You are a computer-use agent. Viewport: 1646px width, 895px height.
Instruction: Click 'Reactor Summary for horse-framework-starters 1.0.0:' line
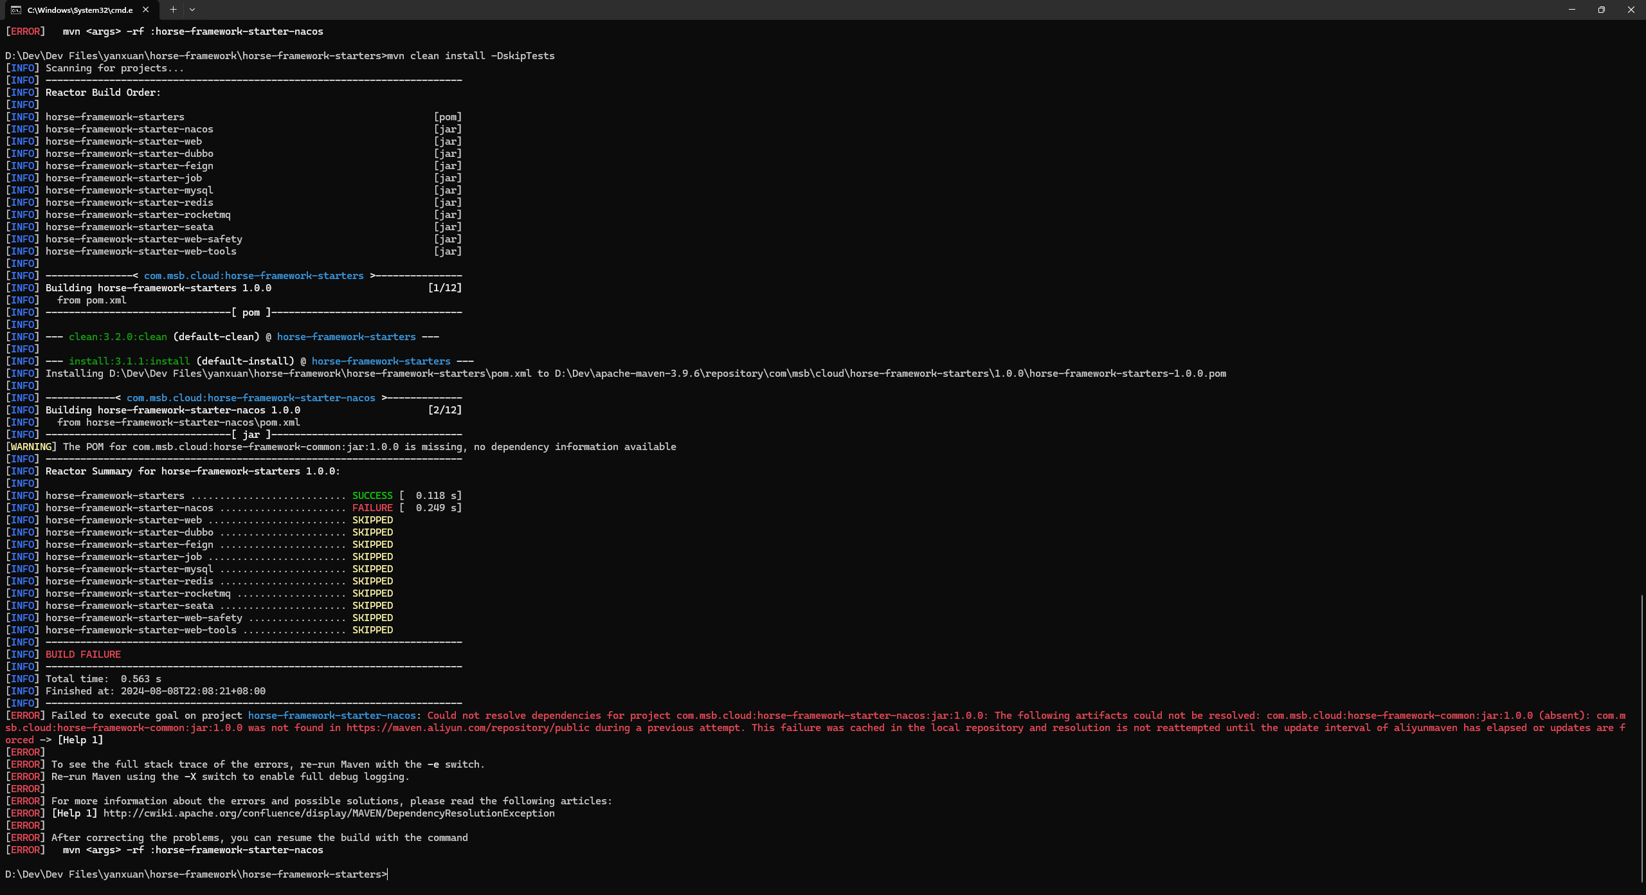pyautogui.click(x=193, y=471)
